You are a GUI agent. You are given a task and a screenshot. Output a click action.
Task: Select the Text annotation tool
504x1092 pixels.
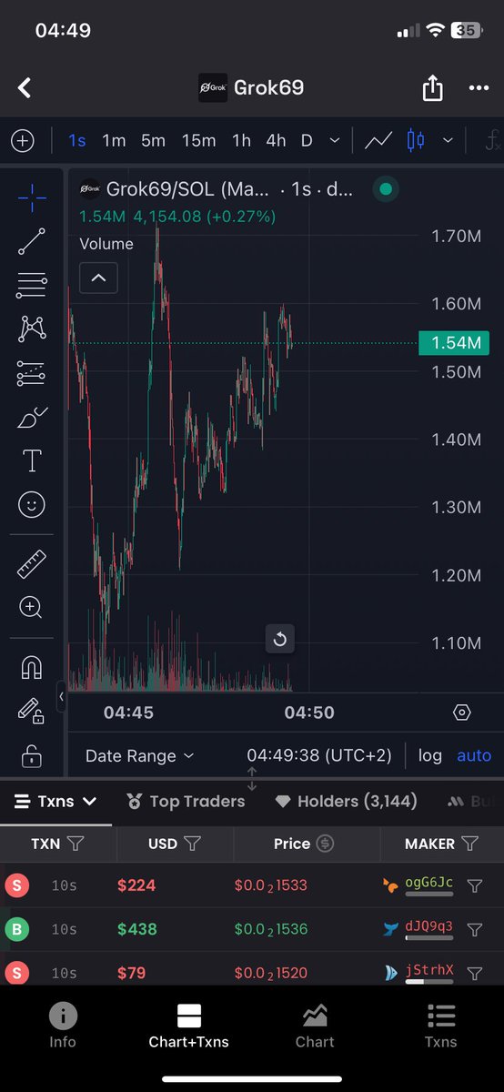point(32,460)
